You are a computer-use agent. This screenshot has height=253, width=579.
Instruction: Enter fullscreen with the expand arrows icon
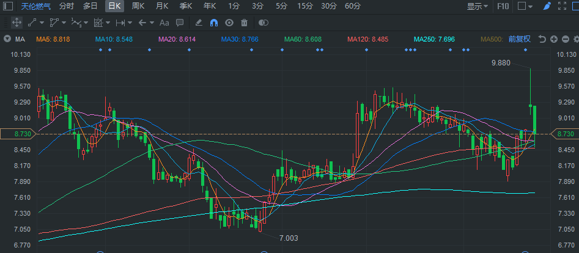(x=562, y=6)
